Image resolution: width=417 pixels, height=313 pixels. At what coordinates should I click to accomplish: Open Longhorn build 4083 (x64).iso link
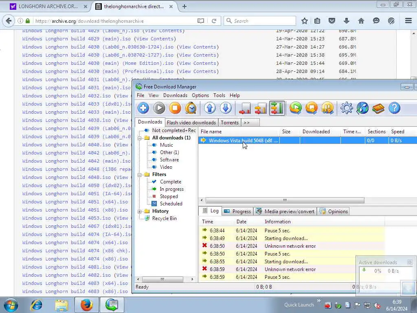point(75,283)
